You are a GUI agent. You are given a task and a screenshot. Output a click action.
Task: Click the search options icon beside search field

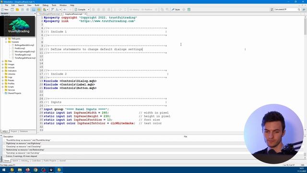point(272,10)
